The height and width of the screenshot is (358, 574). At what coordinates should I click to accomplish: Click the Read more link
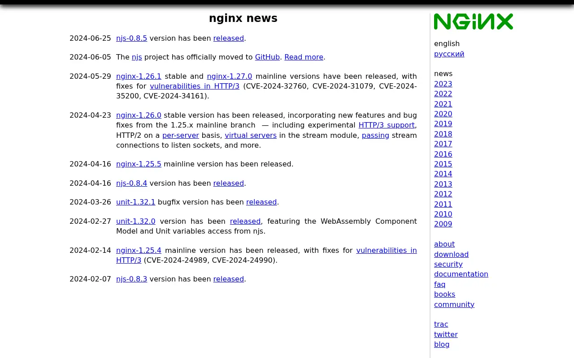[x=304, y=57]
